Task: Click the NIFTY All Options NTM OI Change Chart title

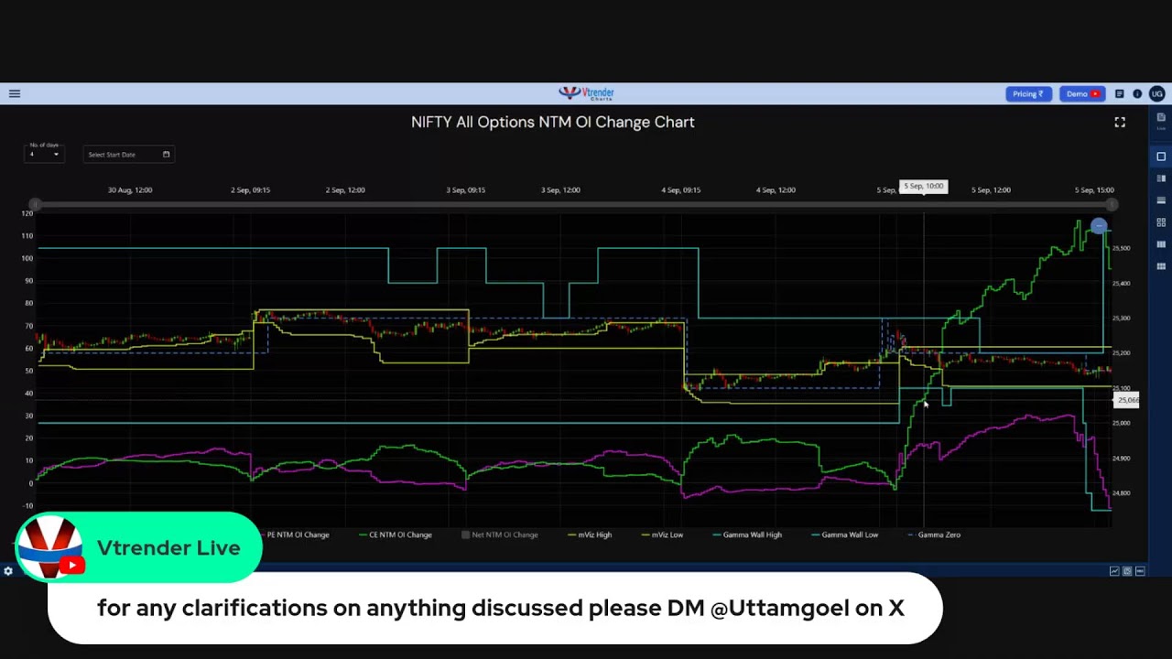Action: click(553, 122)
